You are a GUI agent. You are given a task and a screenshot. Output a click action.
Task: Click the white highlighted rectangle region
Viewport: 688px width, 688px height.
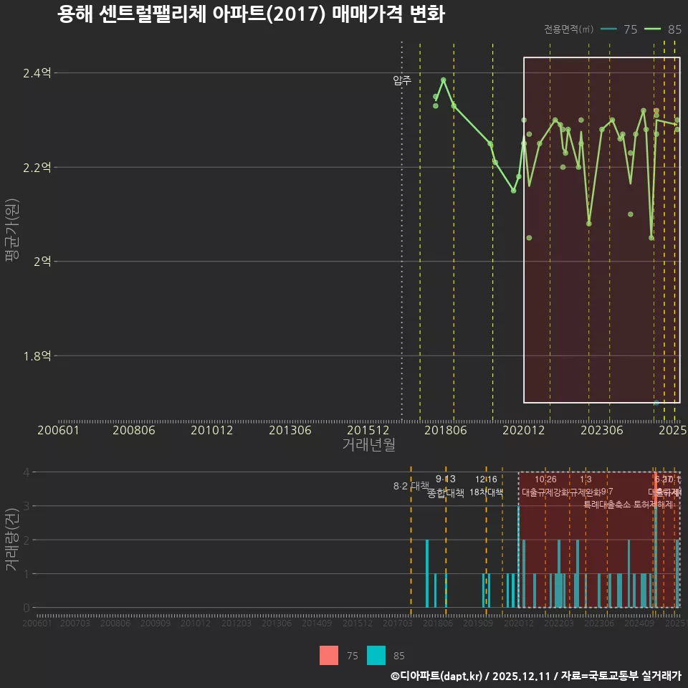(602, 229)
